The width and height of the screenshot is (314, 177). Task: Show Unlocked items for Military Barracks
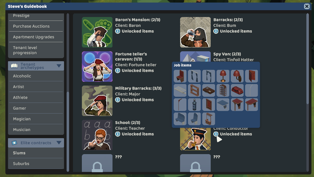tap(138, 100)
